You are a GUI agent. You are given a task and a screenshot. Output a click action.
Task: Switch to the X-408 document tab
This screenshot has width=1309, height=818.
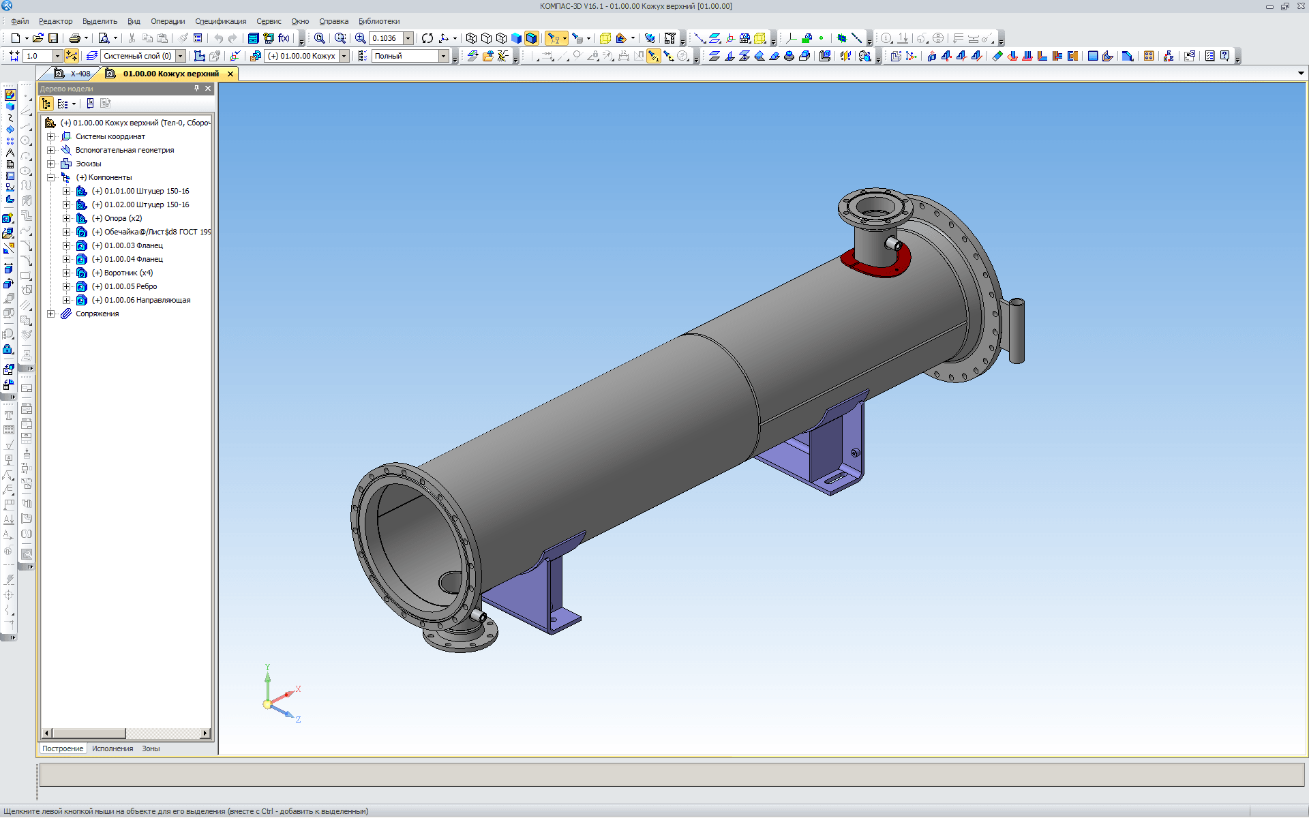click(80, 74)
